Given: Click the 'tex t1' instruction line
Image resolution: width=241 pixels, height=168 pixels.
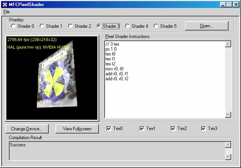Looking at the screenshot, I should [x=110, y=59].
